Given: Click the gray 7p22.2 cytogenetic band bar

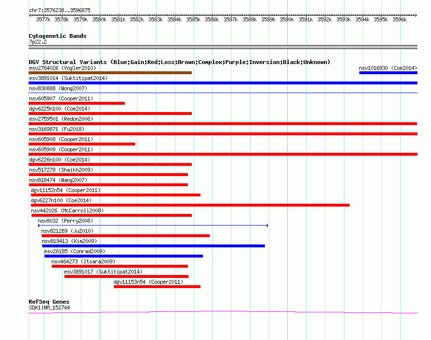Looking at the screenshot, I should 223,47.
